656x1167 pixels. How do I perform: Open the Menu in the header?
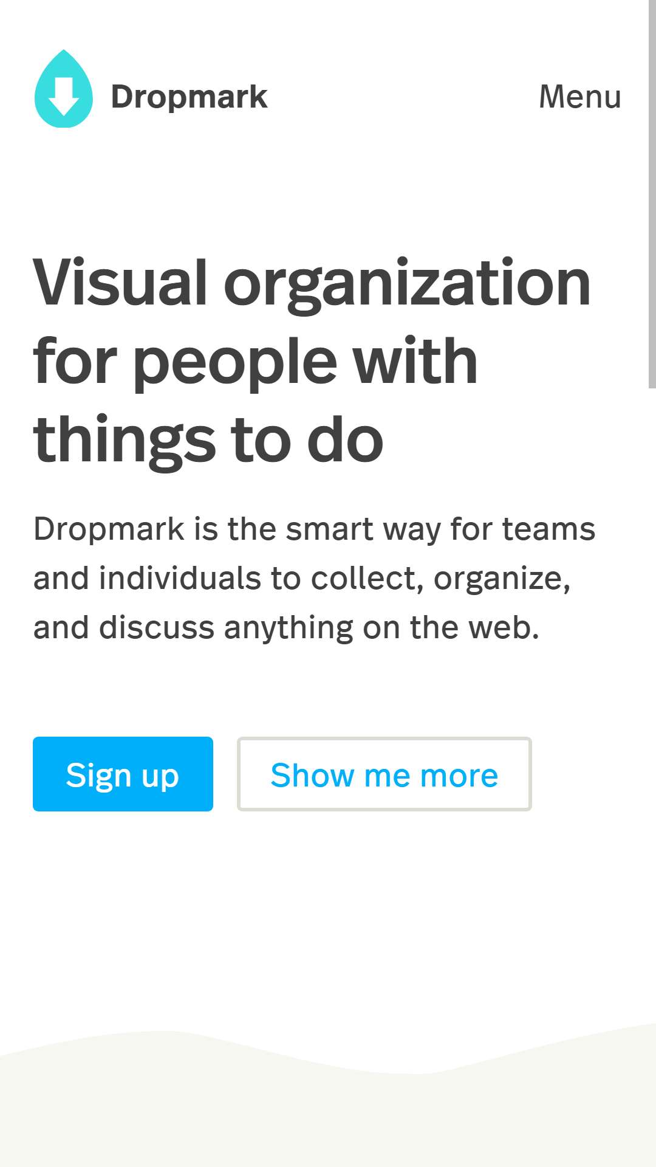pyautogui.click(x=580, y=97)
